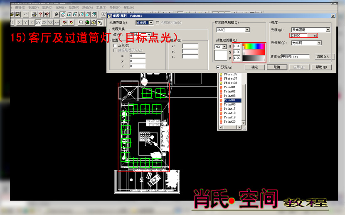The width and height of the screenshot is (345, 215).
Task: Select Point17 in the light list
Action: tap(230, 109)
